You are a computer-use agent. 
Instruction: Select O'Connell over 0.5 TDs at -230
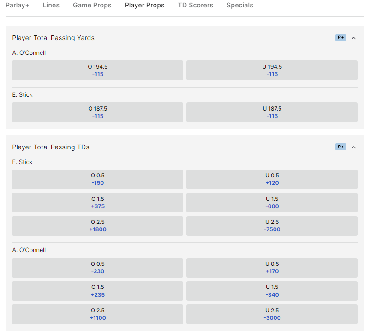point(97,268)
